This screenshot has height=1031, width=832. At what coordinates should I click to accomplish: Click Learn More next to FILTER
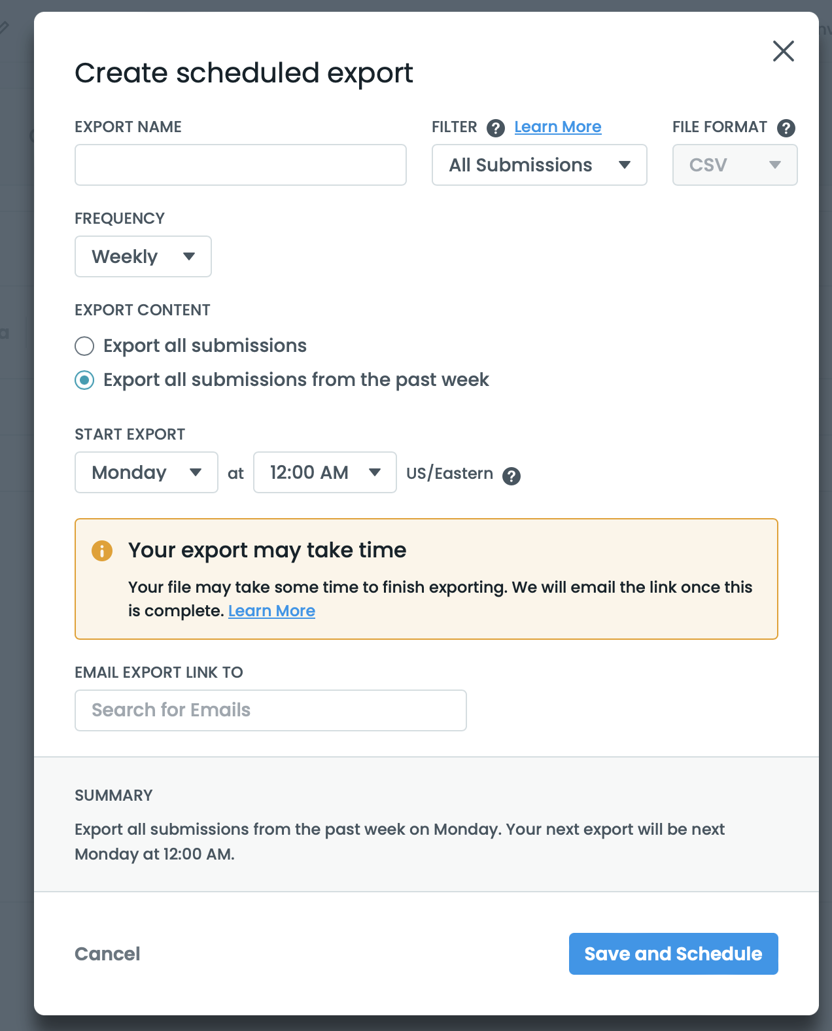click(557, 126)
